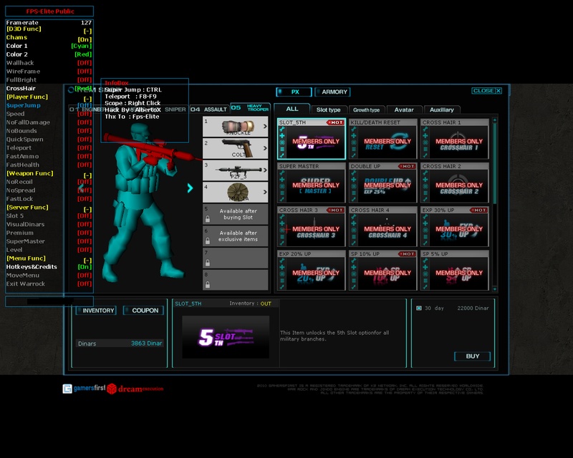Select the DOUBLE UP item card
The height and width of the screenshot is (458, 573).
coord(383,182)
